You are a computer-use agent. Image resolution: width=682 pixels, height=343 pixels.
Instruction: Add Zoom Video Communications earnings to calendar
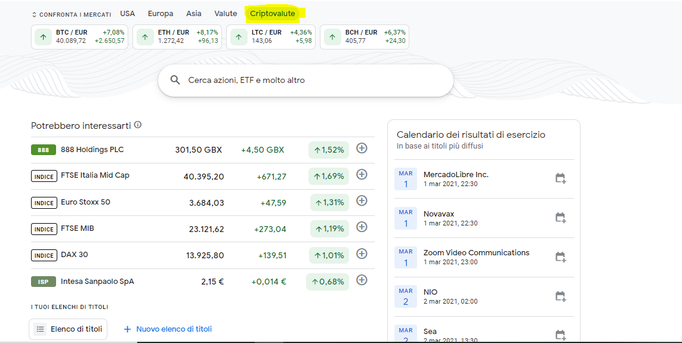tap(561, 257)
